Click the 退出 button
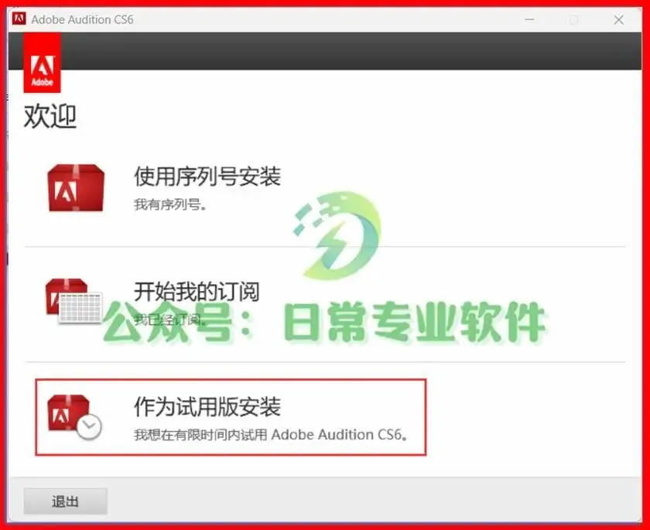650x530 pixels. point(66,501)
